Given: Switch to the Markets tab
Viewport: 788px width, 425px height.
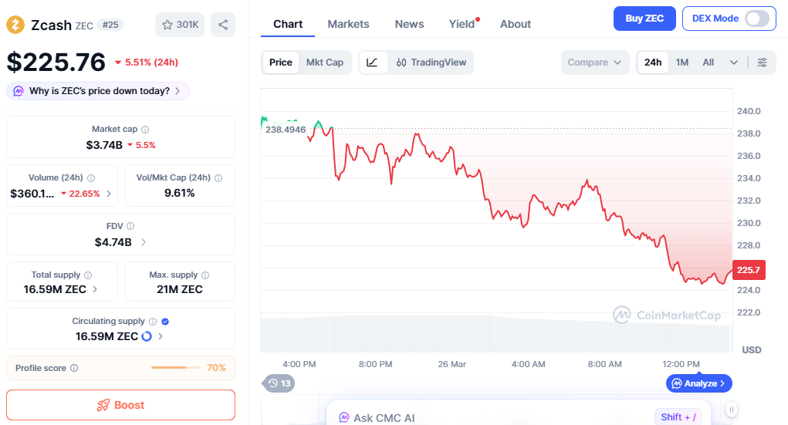Looking at the screenshot, I should pyautogui.click(x=348, y=24).
